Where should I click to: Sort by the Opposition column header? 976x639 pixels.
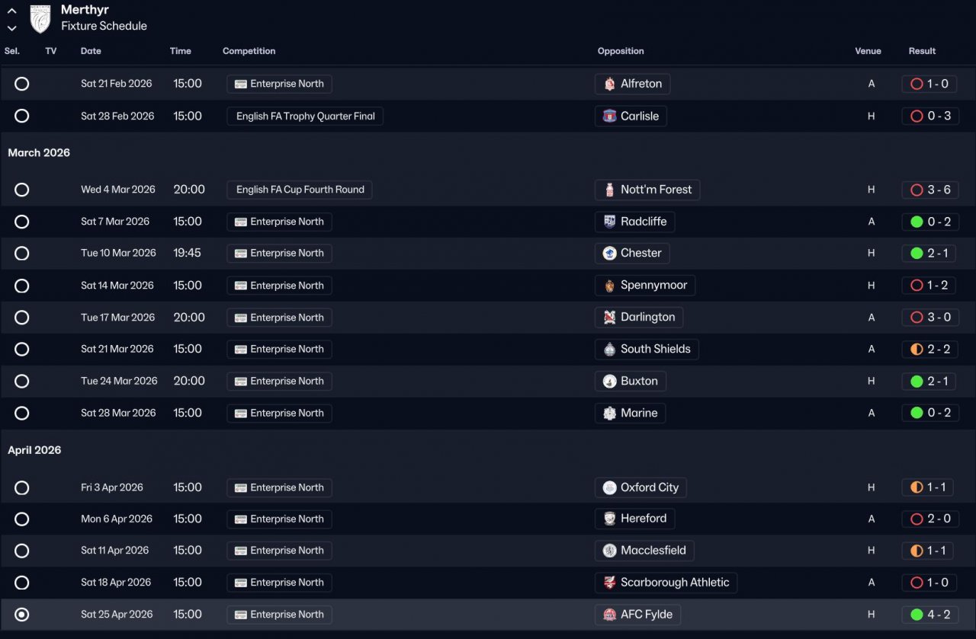pyautogui.click(x=621, y=51)
